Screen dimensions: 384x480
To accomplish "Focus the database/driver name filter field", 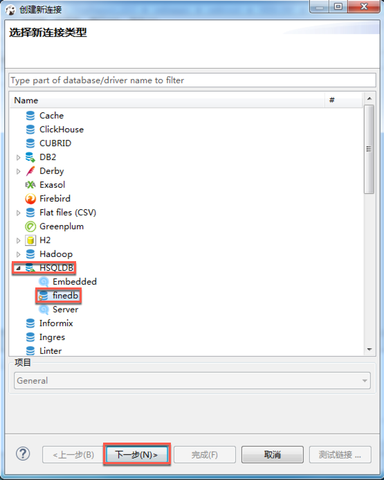I will (192, 80).
